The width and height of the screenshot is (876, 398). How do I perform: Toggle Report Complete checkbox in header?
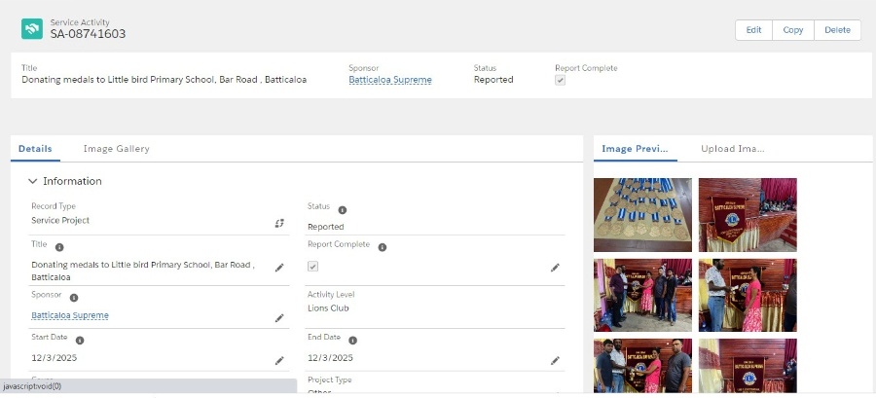560,81
